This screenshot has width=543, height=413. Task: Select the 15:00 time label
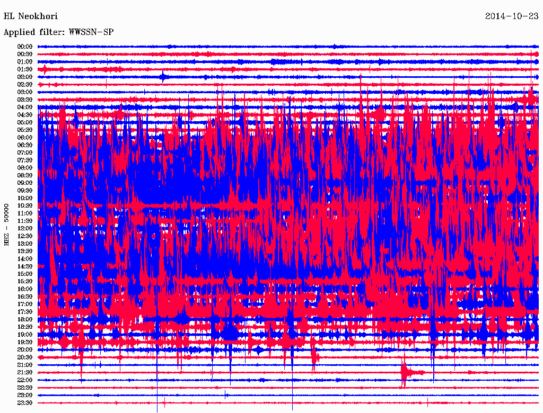pyautogui.click(x=24, y=274)
